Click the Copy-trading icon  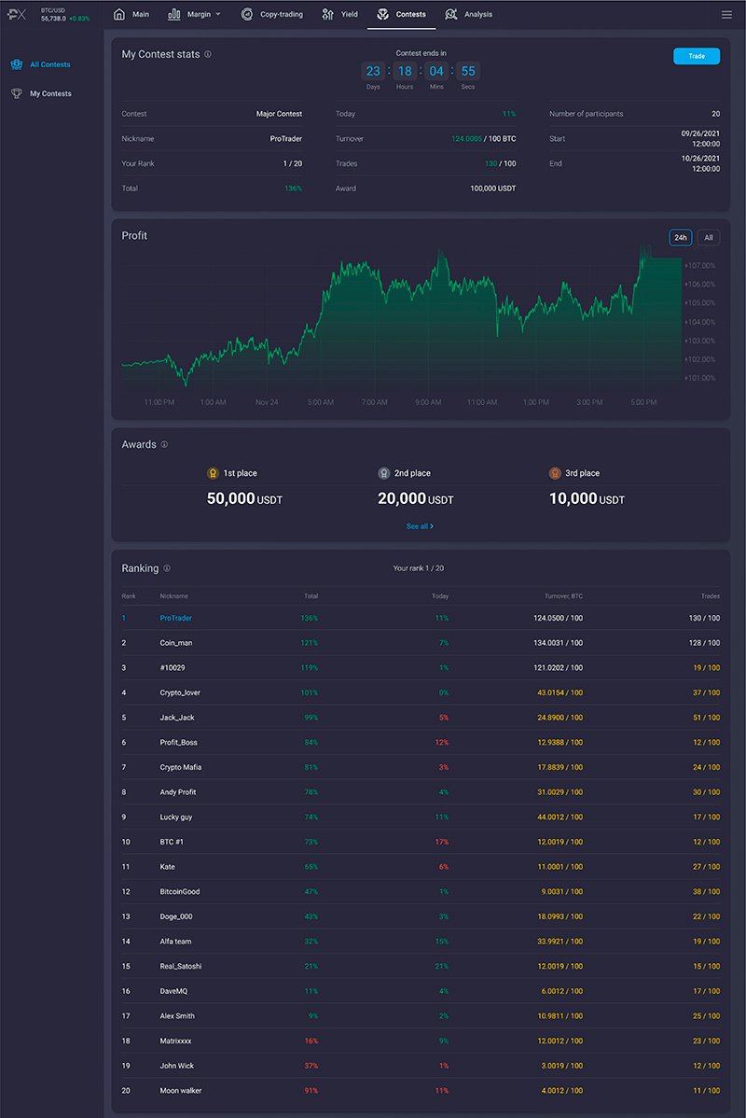(x=247, y=14)
